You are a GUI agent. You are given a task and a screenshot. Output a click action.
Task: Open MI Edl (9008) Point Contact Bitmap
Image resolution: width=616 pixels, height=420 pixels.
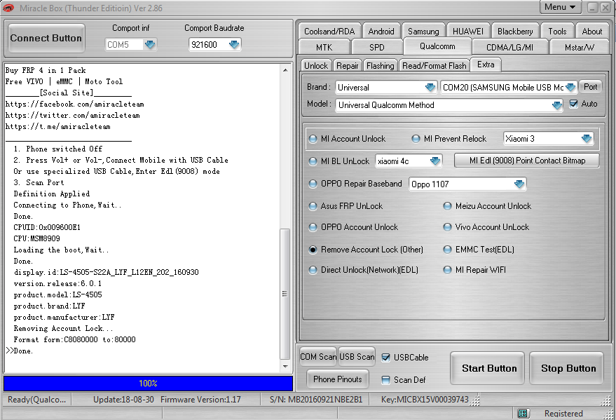pos(527,161)
